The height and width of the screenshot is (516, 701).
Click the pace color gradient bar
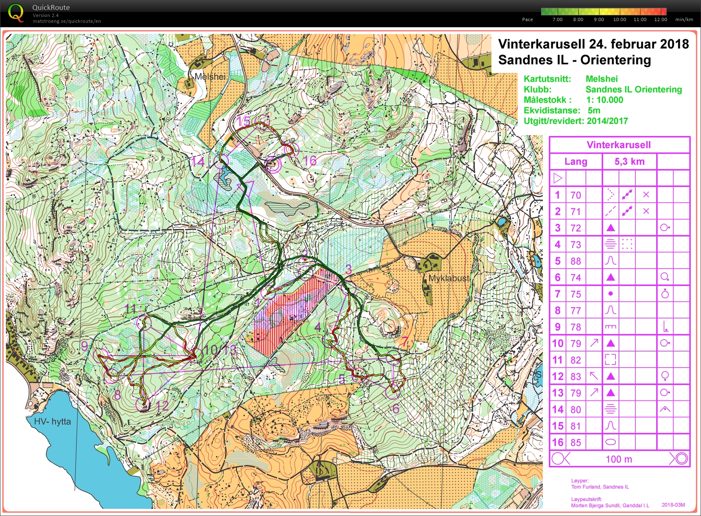tap(603, 12)
